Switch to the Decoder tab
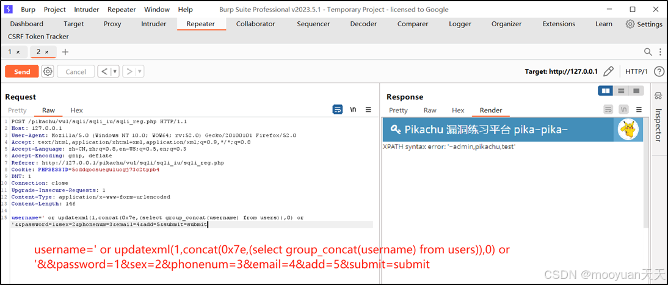Image resolution: width=668 pixels, height=285 pixels. point(363,24)
